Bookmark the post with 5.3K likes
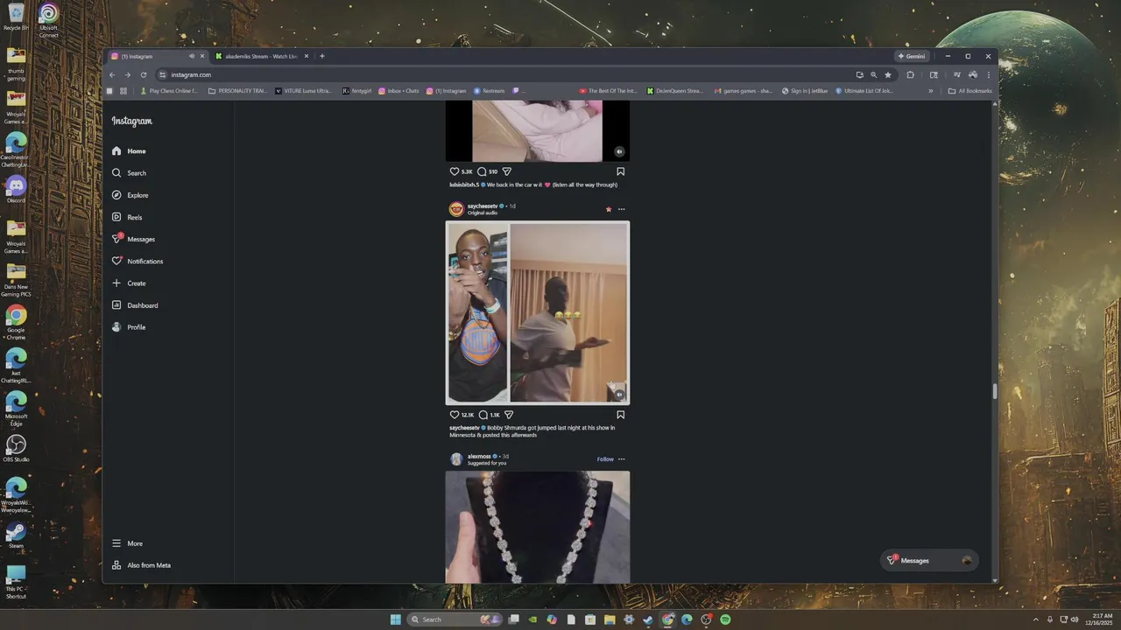1121x630 pixels. (620, 171)
